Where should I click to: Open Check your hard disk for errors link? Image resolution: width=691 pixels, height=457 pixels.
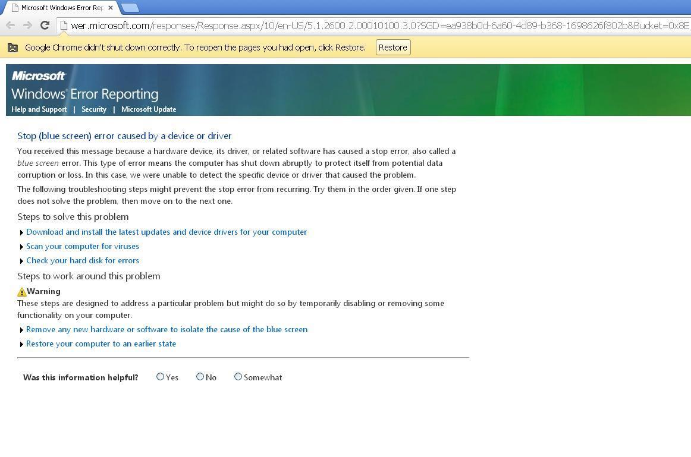83,261
